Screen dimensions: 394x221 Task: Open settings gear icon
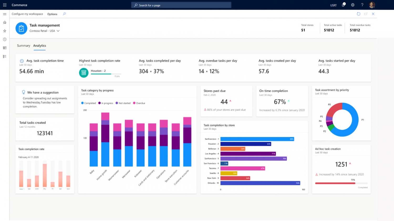tap(353, 5)
